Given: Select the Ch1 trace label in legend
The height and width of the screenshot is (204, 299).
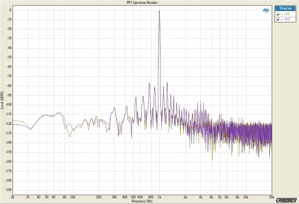Looking at the screenshot, I should pos(287,14).
